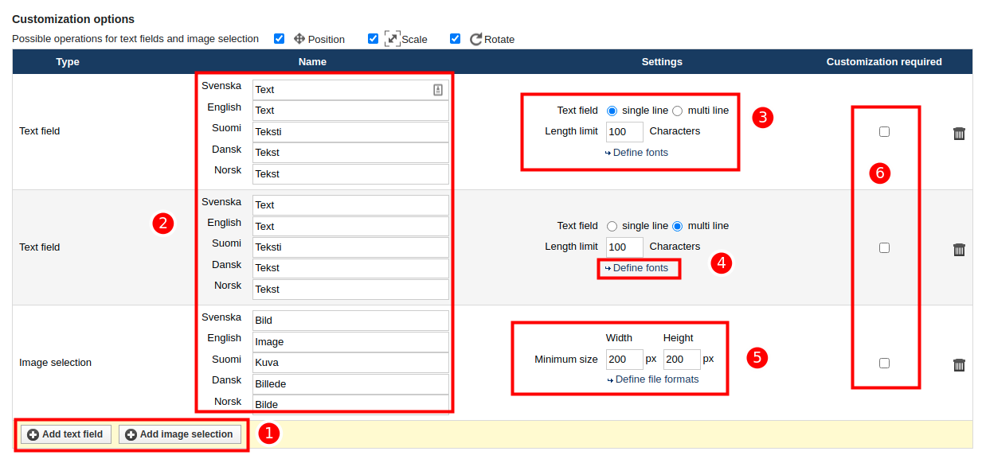982x459 pixels.
Task: Click the contact icon in Svenska Text field
Action: pyautogui.click(x=437, y=90)
